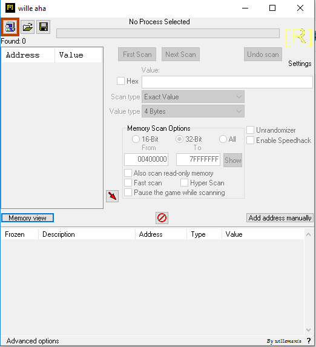Click the Value input field
Viewport: 316px width, 347px height.
point(227,82)
